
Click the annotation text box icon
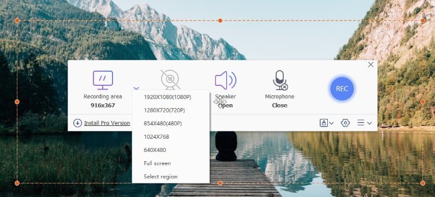324,123
